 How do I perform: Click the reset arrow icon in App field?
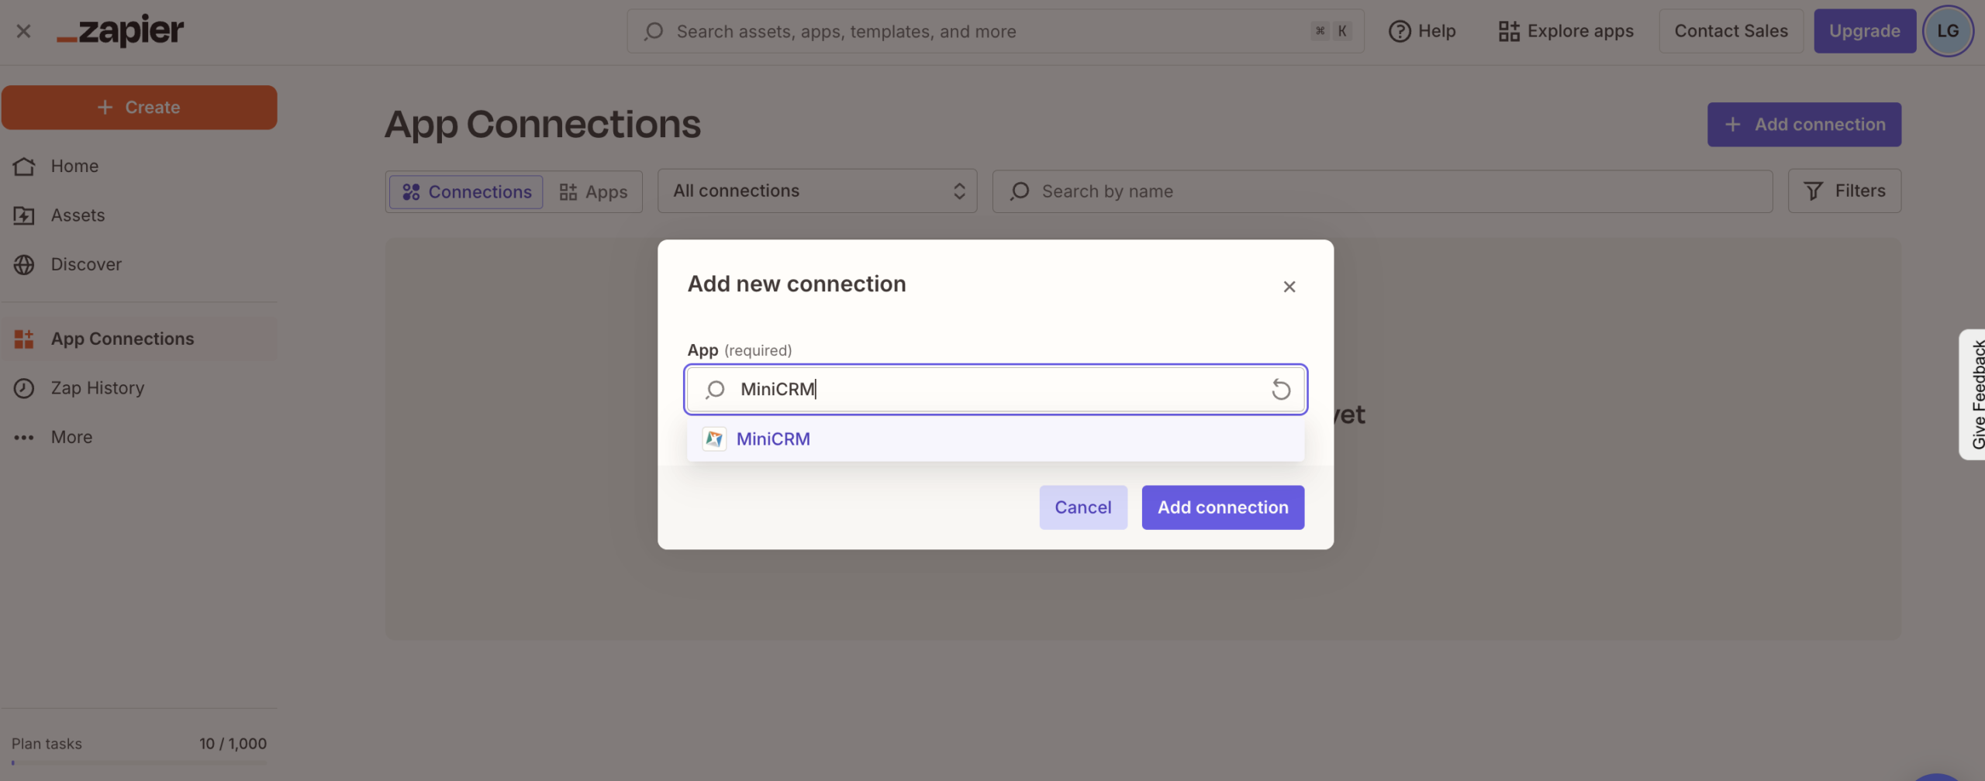[1280, 389]
